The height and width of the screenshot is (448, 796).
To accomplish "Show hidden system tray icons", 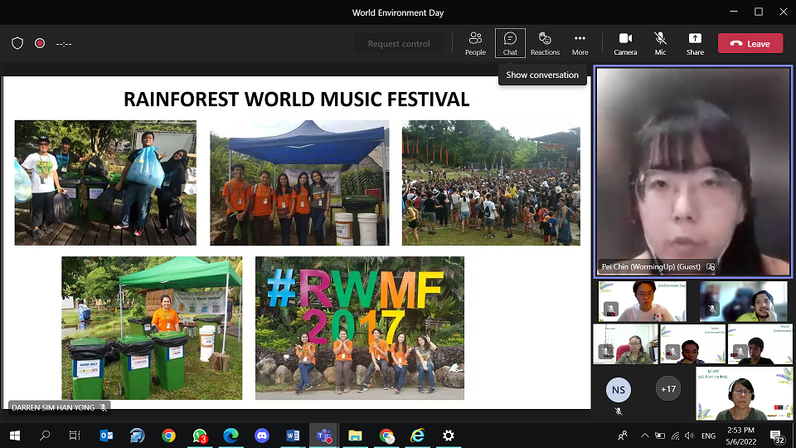I will click(x=645, y=436).
